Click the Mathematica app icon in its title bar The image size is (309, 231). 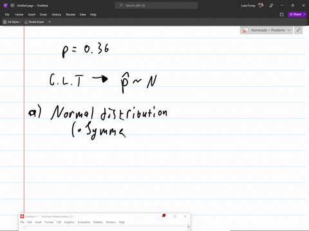point(22,216)
